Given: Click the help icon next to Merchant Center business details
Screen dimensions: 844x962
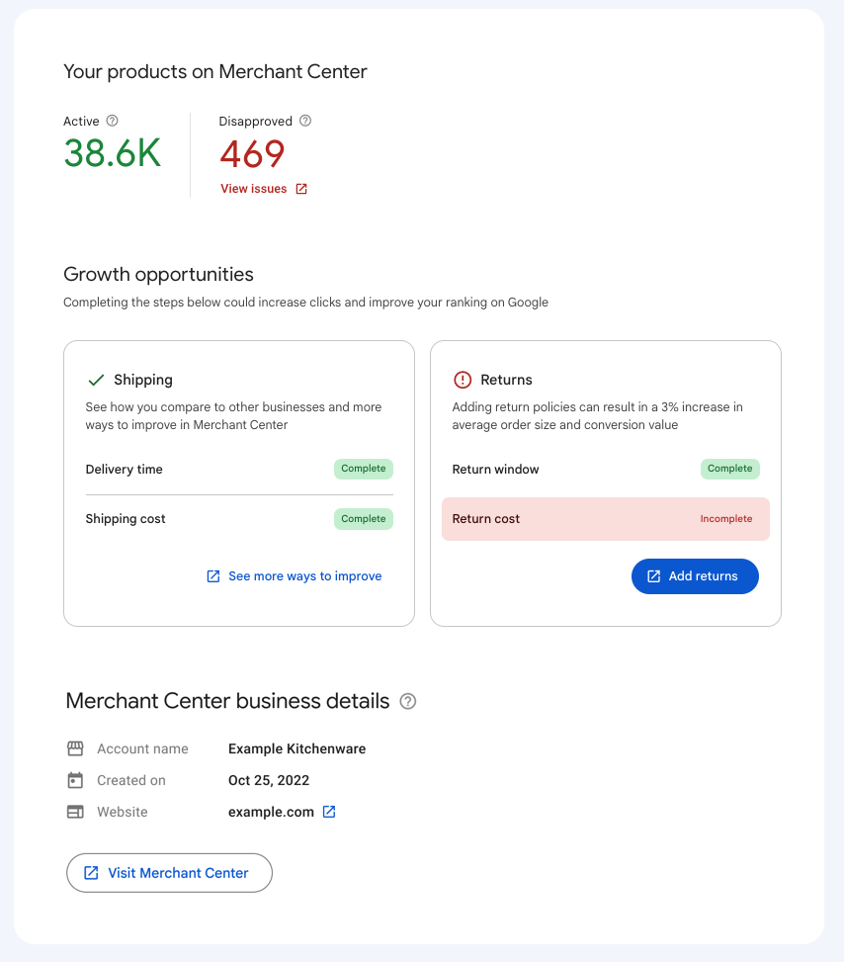Looking at the screenshot, I should pos(408,702).
